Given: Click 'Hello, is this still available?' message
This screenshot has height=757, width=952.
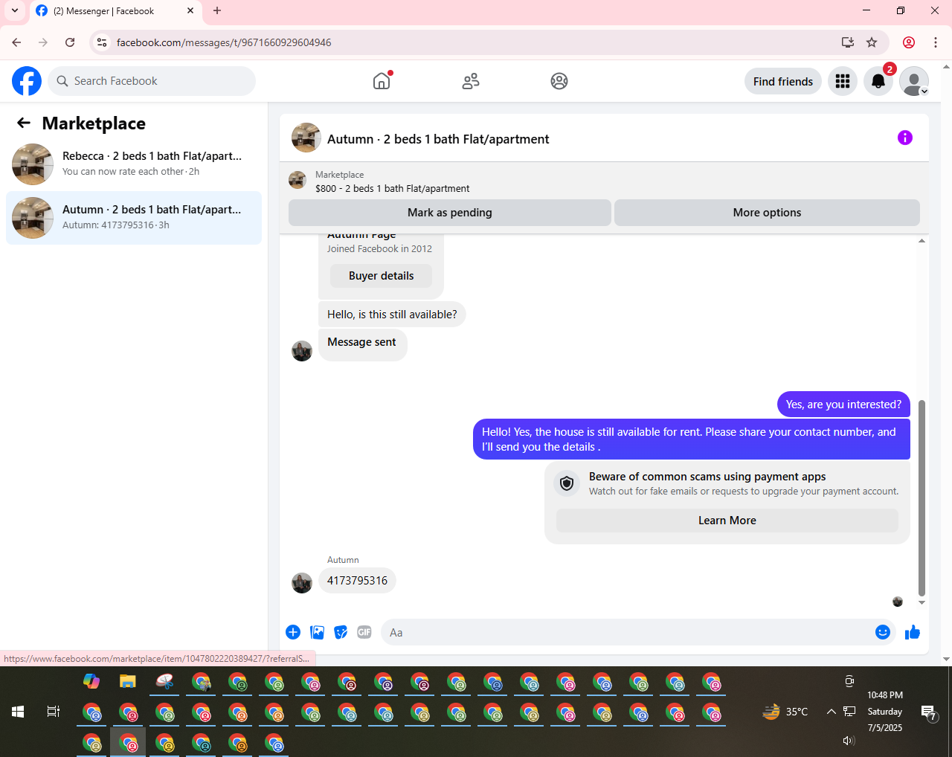Looking at the screenshot, I should (392, 315).
